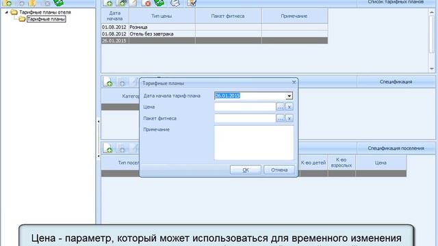Click Цена column header in поселения table
Screen dimensions: 438x246
tap(381, 163)
